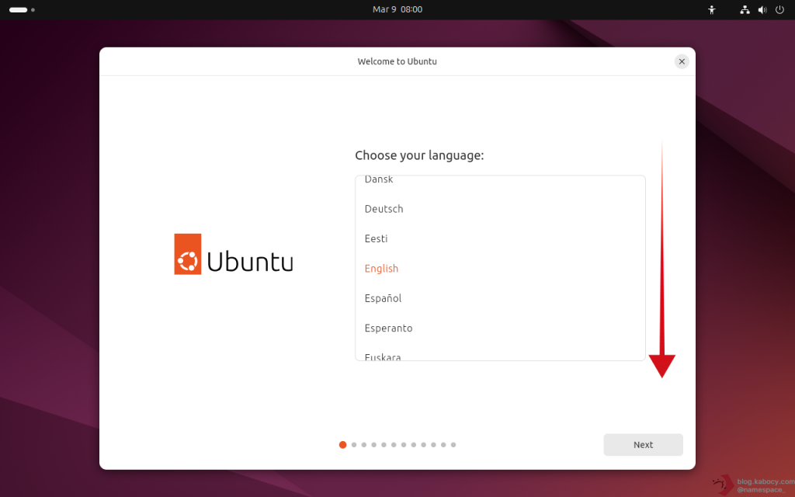
Task: Select Deutsch from the language list
Action: [x=384, y=209]
